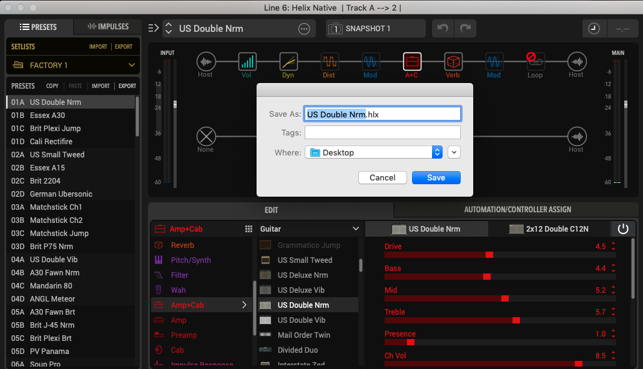
Task: Choose the Preamp category
Action: pos(202,335)
